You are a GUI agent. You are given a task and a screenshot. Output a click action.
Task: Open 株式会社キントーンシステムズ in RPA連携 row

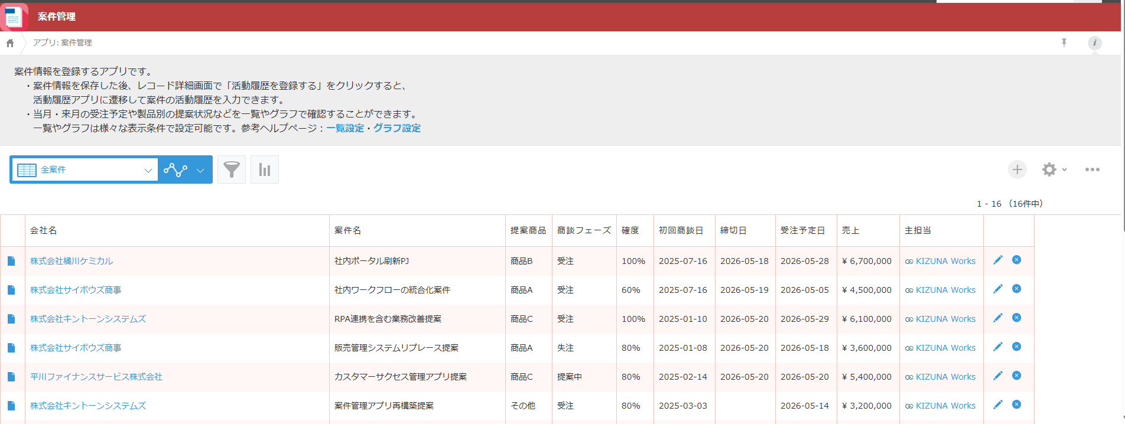coord(88,319)
